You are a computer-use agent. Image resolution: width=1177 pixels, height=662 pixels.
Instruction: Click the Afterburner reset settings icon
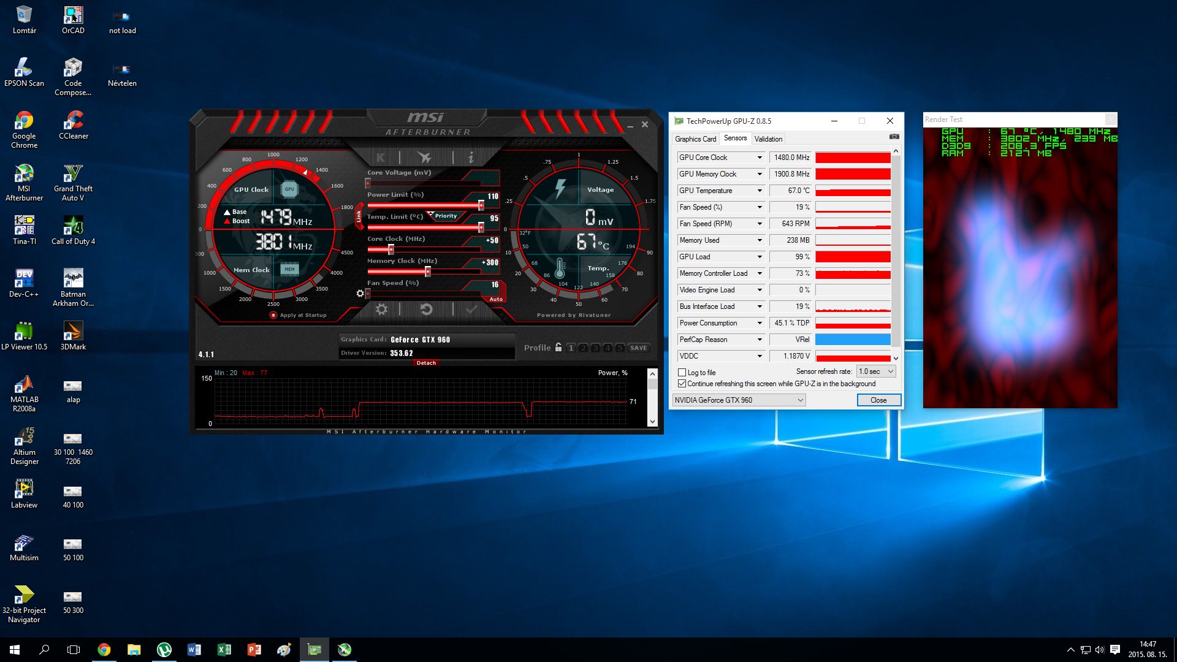tap(426, 310)
